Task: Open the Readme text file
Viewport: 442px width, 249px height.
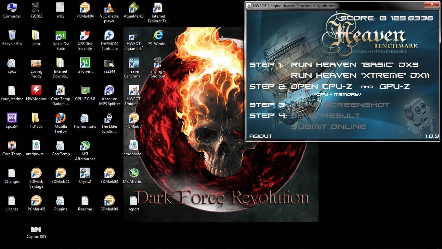Action: point(85,204)
